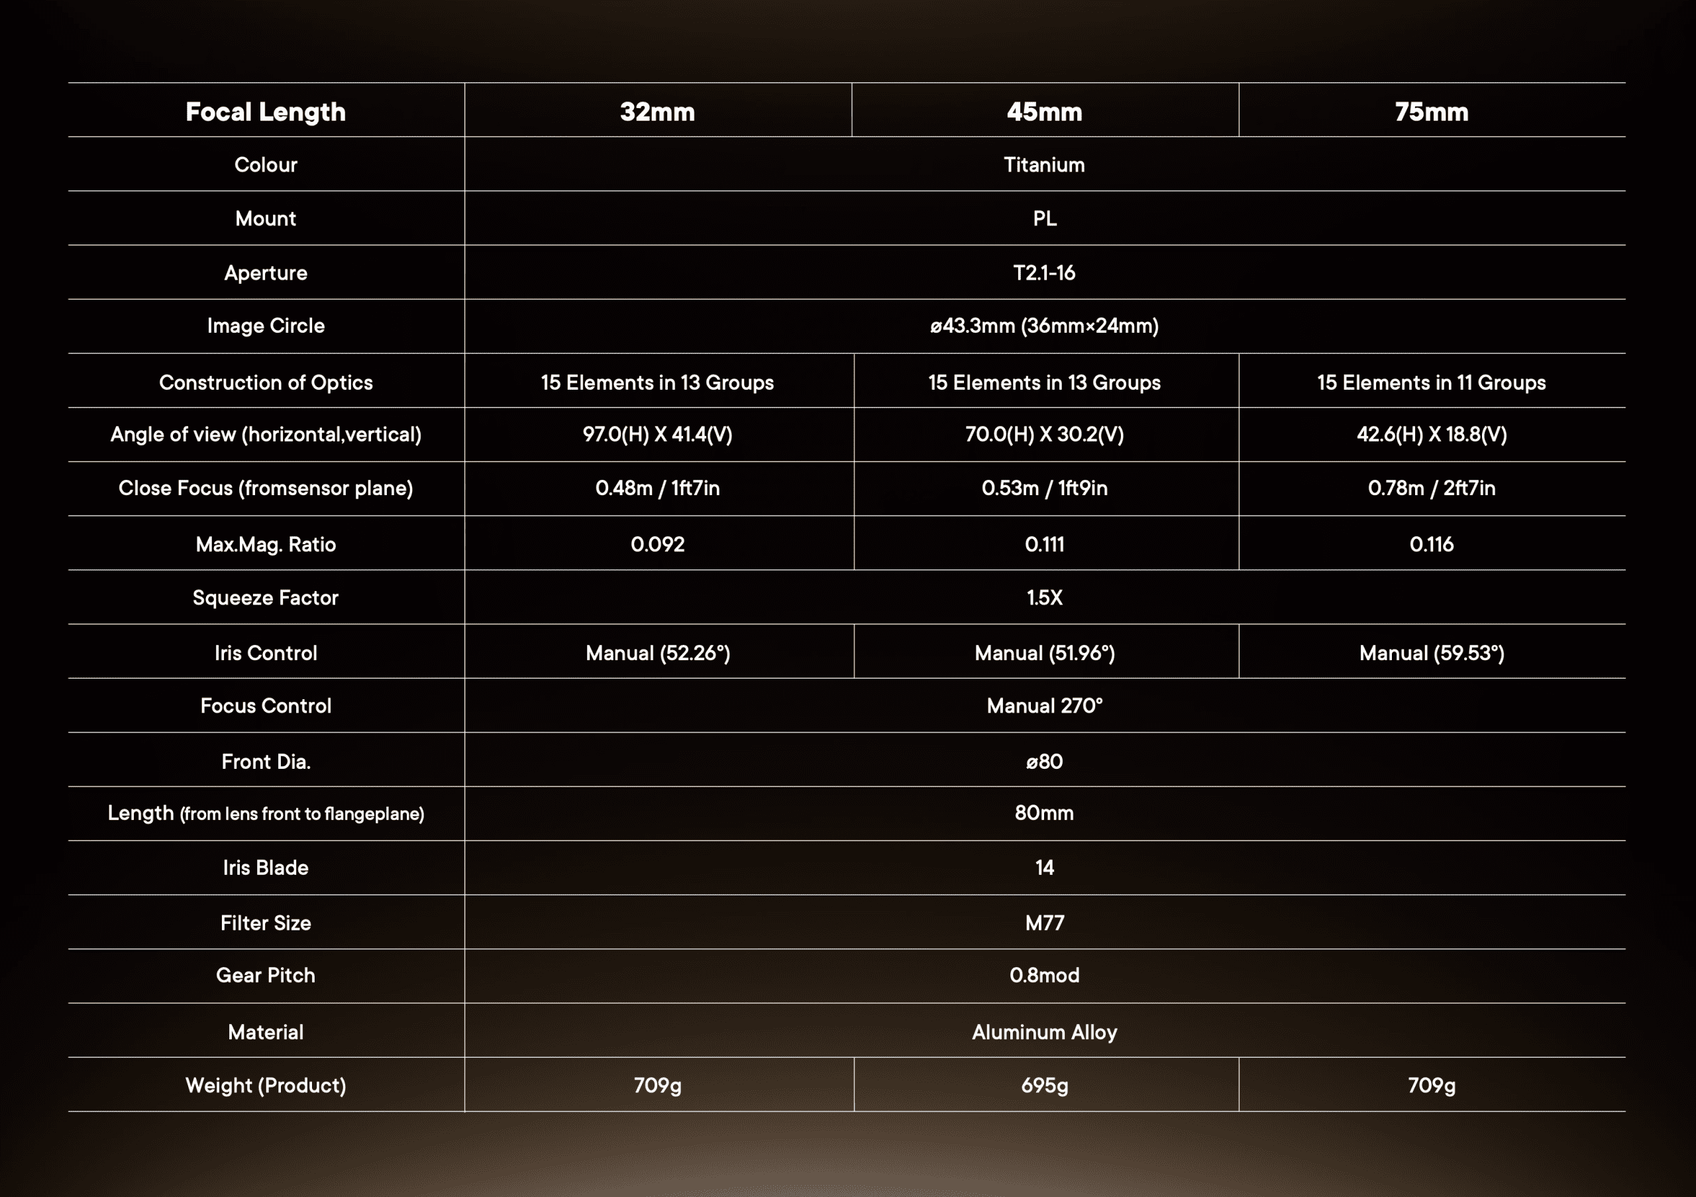The image size is (1696, 1197).
Task: Select the 695g weight cell
Action: [x=1043, y=1086]
